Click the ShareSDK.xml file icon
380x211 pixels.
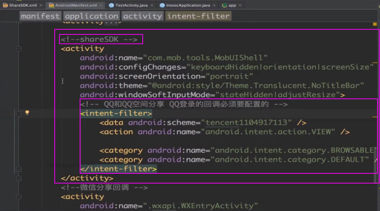click(5, 5)
